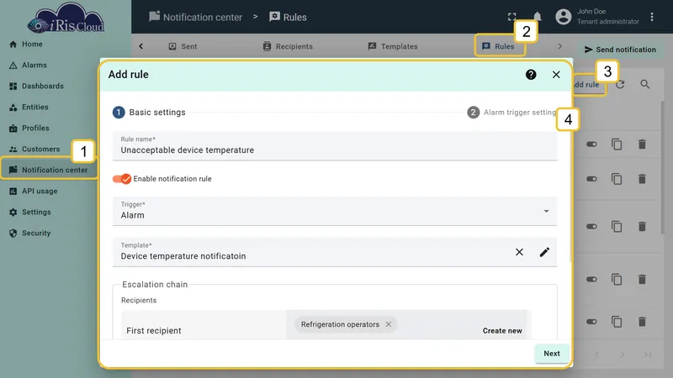
Task: Delete the topmost rule in the list
Action: [642, 144]
